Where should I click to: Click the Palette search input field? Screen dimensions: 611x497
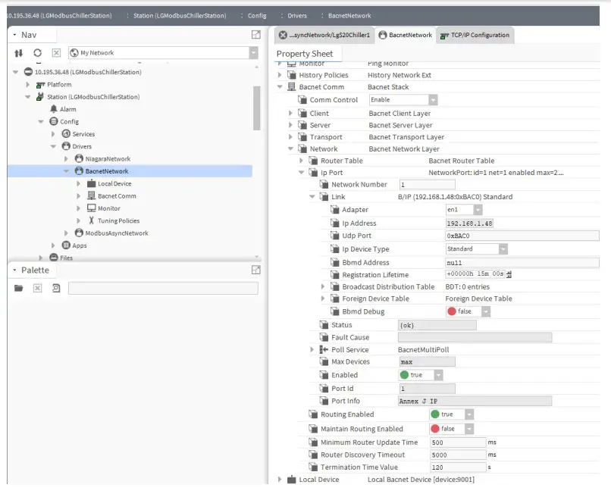(x=163, y=288)
